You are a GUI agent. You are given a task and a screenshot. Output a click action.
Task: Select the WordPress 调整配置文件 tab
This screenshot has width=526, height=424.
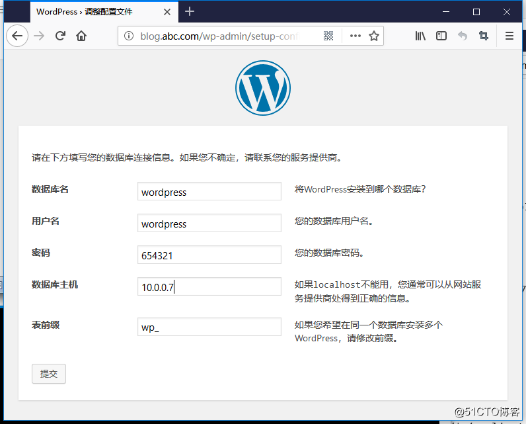tap(104, 12)
